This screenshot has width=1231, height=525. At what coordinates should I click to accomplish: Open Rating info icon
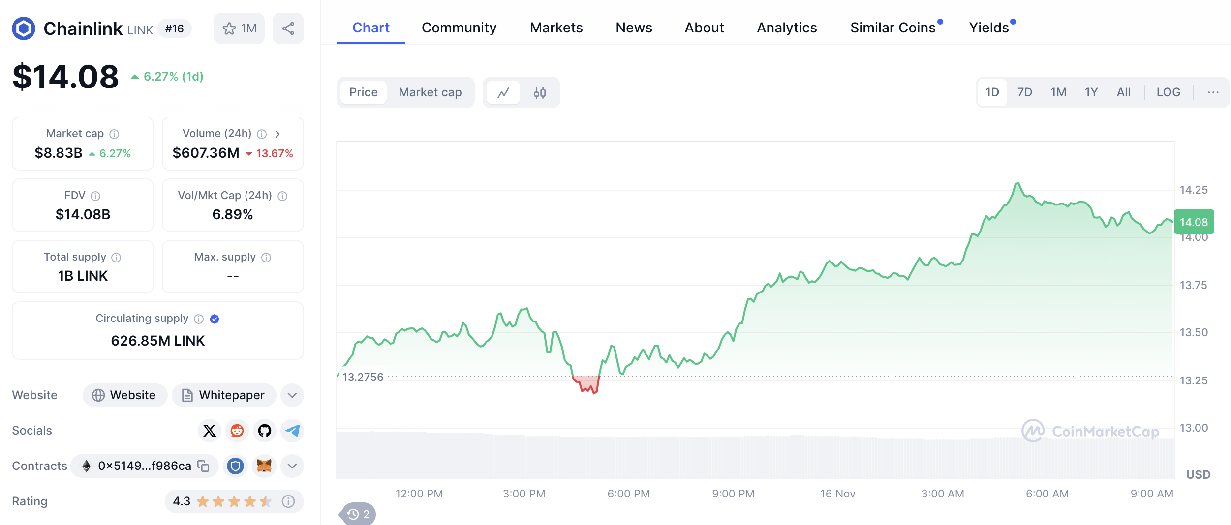click(288, 501)
